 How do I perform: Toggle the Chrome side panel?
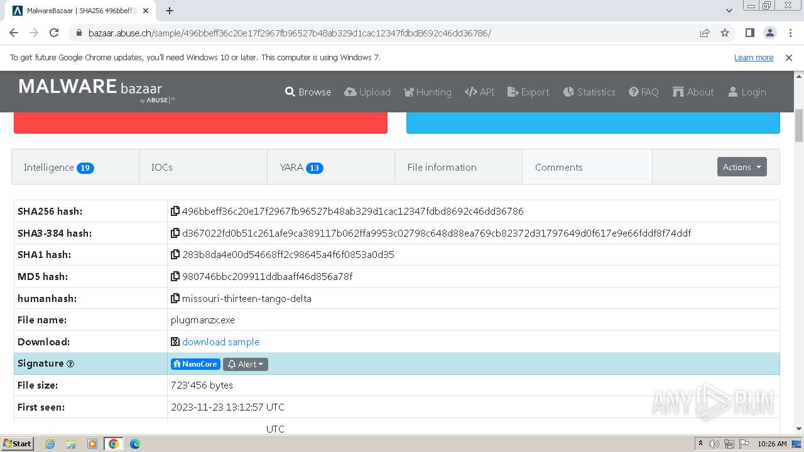[x=749, y=33]
